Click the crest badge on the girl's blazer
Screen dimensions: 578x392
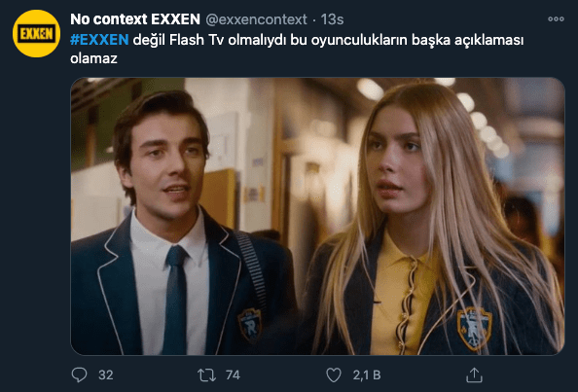tap(475, 328)
